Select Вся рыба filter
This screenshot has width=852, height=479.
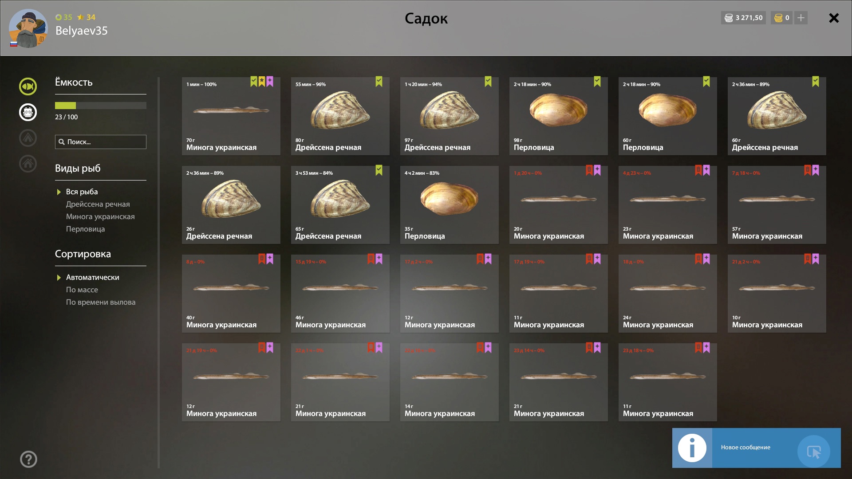82,192
